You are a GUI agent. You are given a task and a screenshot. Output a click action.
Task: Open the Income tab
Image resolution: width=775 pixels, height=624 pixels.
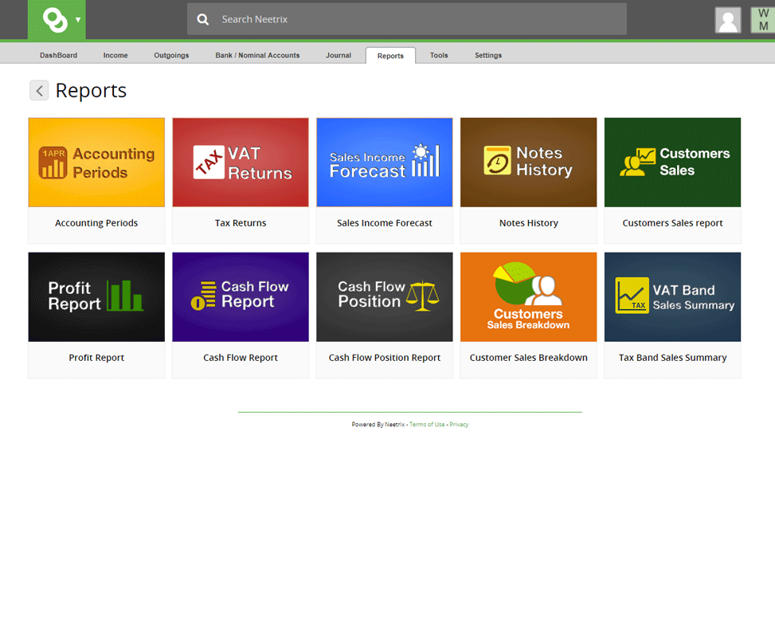pyautogui.click(x=115, y=55)
